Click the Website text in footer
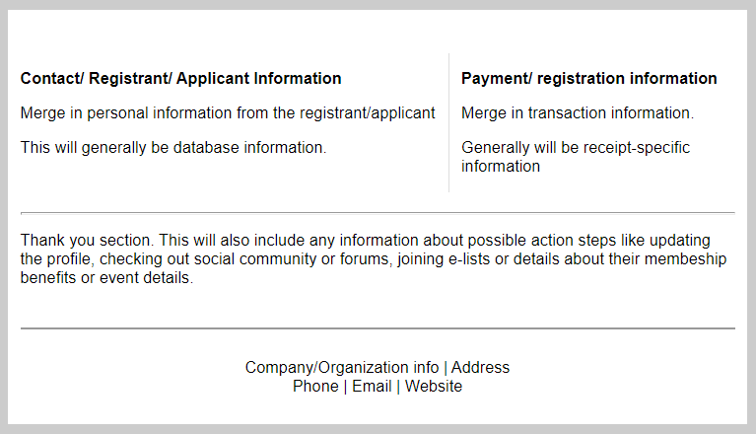 (434, 387)
